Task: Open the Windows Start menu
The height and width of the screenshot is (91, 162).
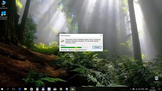Action: [x=2, y=89]
